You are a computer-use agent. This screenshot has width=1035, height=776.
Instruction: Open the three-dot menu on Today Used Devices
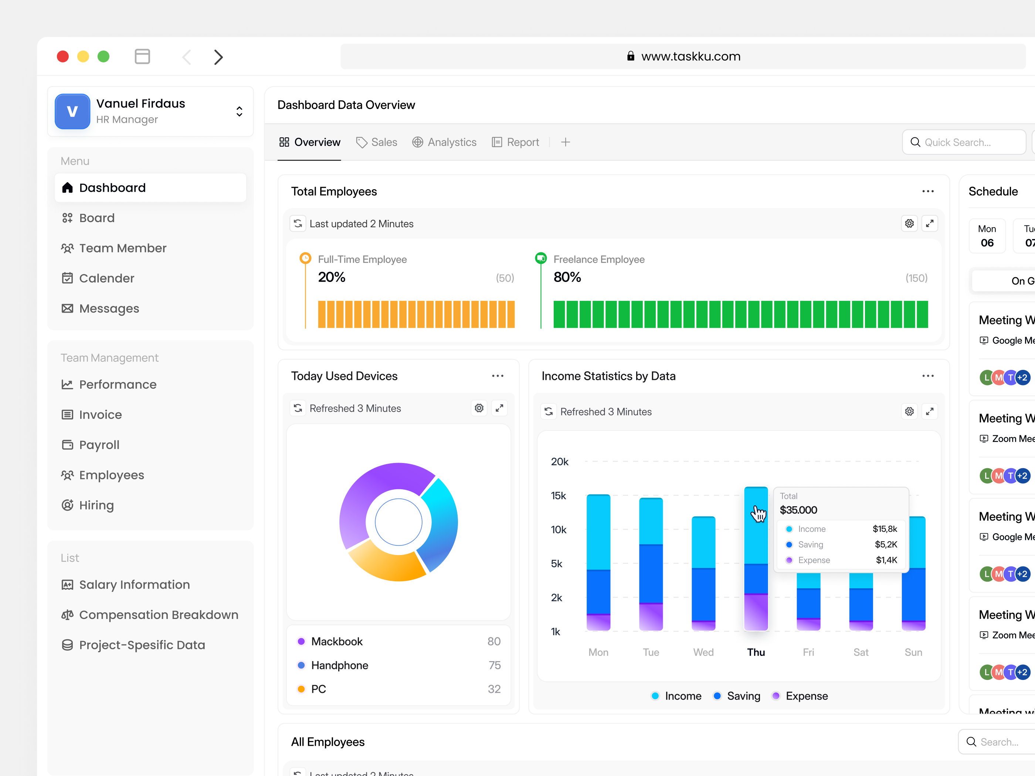(498, 375)
